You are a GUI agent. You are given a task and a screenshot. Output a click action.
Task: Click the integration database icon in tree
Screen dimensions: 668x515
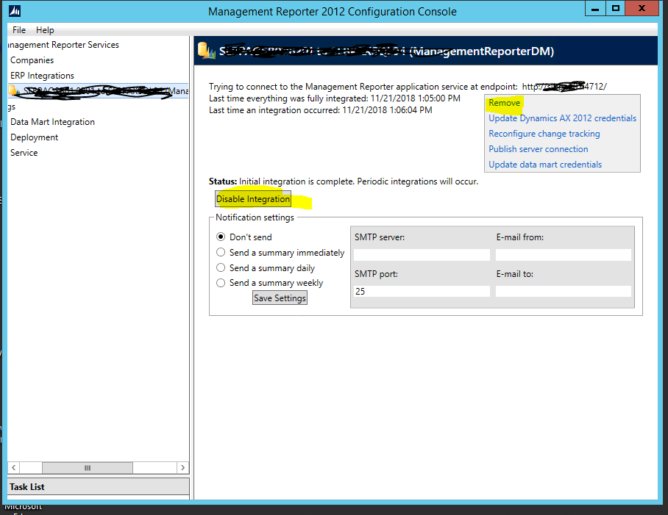click(14, 91)
